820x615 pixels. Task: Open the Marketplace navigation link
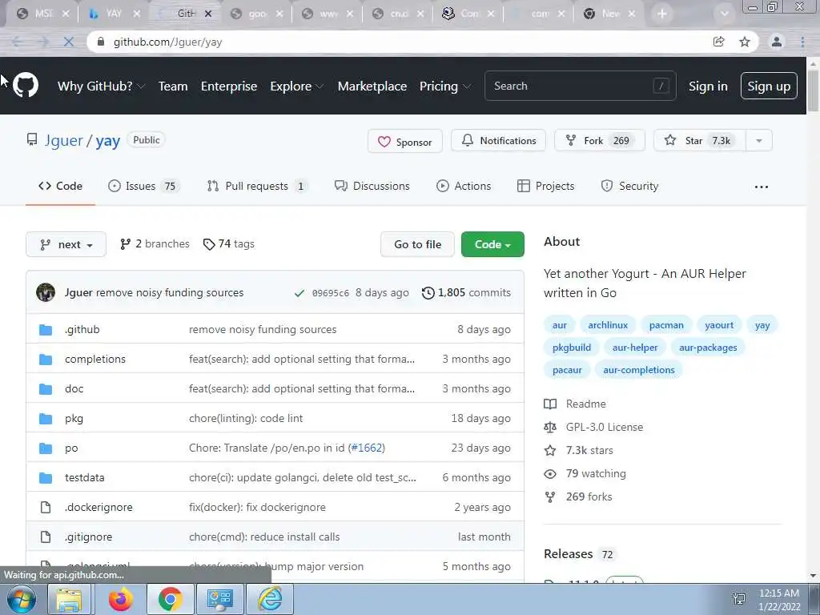pos(372,86)
